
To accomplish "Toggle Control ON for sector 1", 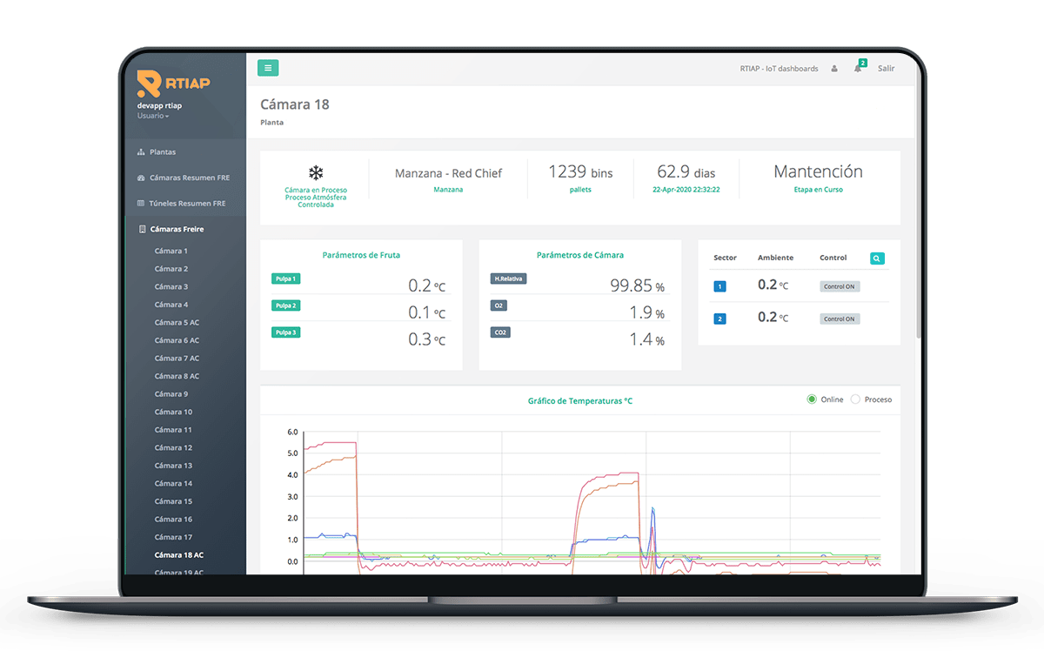I will point(840,286).
